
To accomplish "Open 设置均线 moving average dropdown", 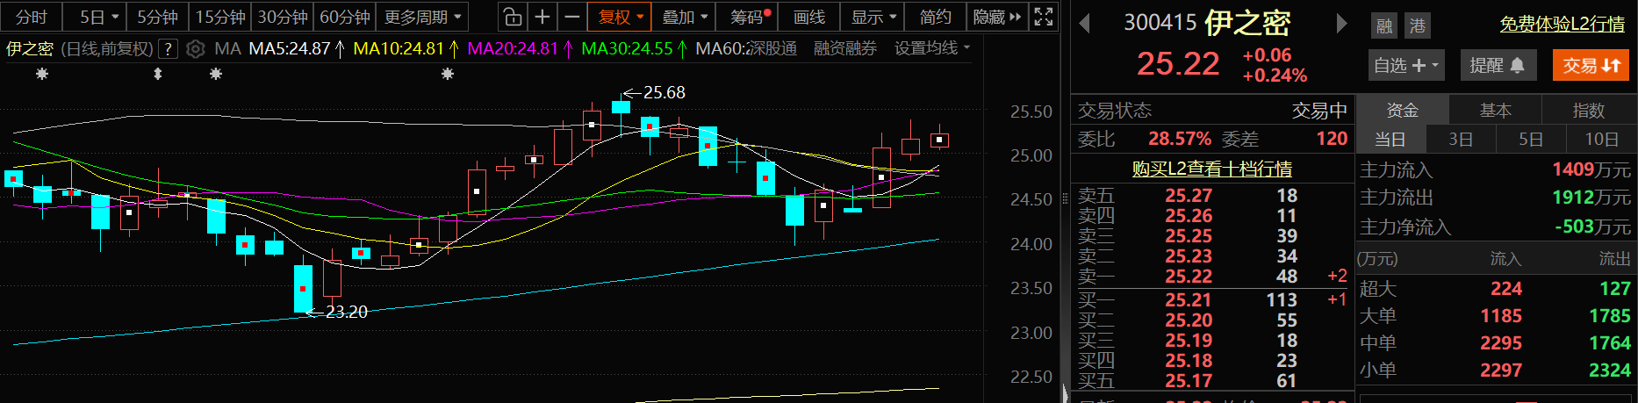I will (x=931, y=48).
